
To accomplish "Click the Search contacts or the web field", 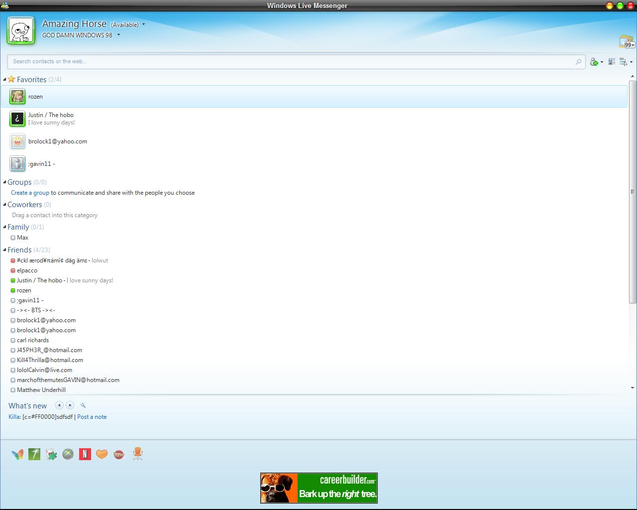I will point(296,62).
